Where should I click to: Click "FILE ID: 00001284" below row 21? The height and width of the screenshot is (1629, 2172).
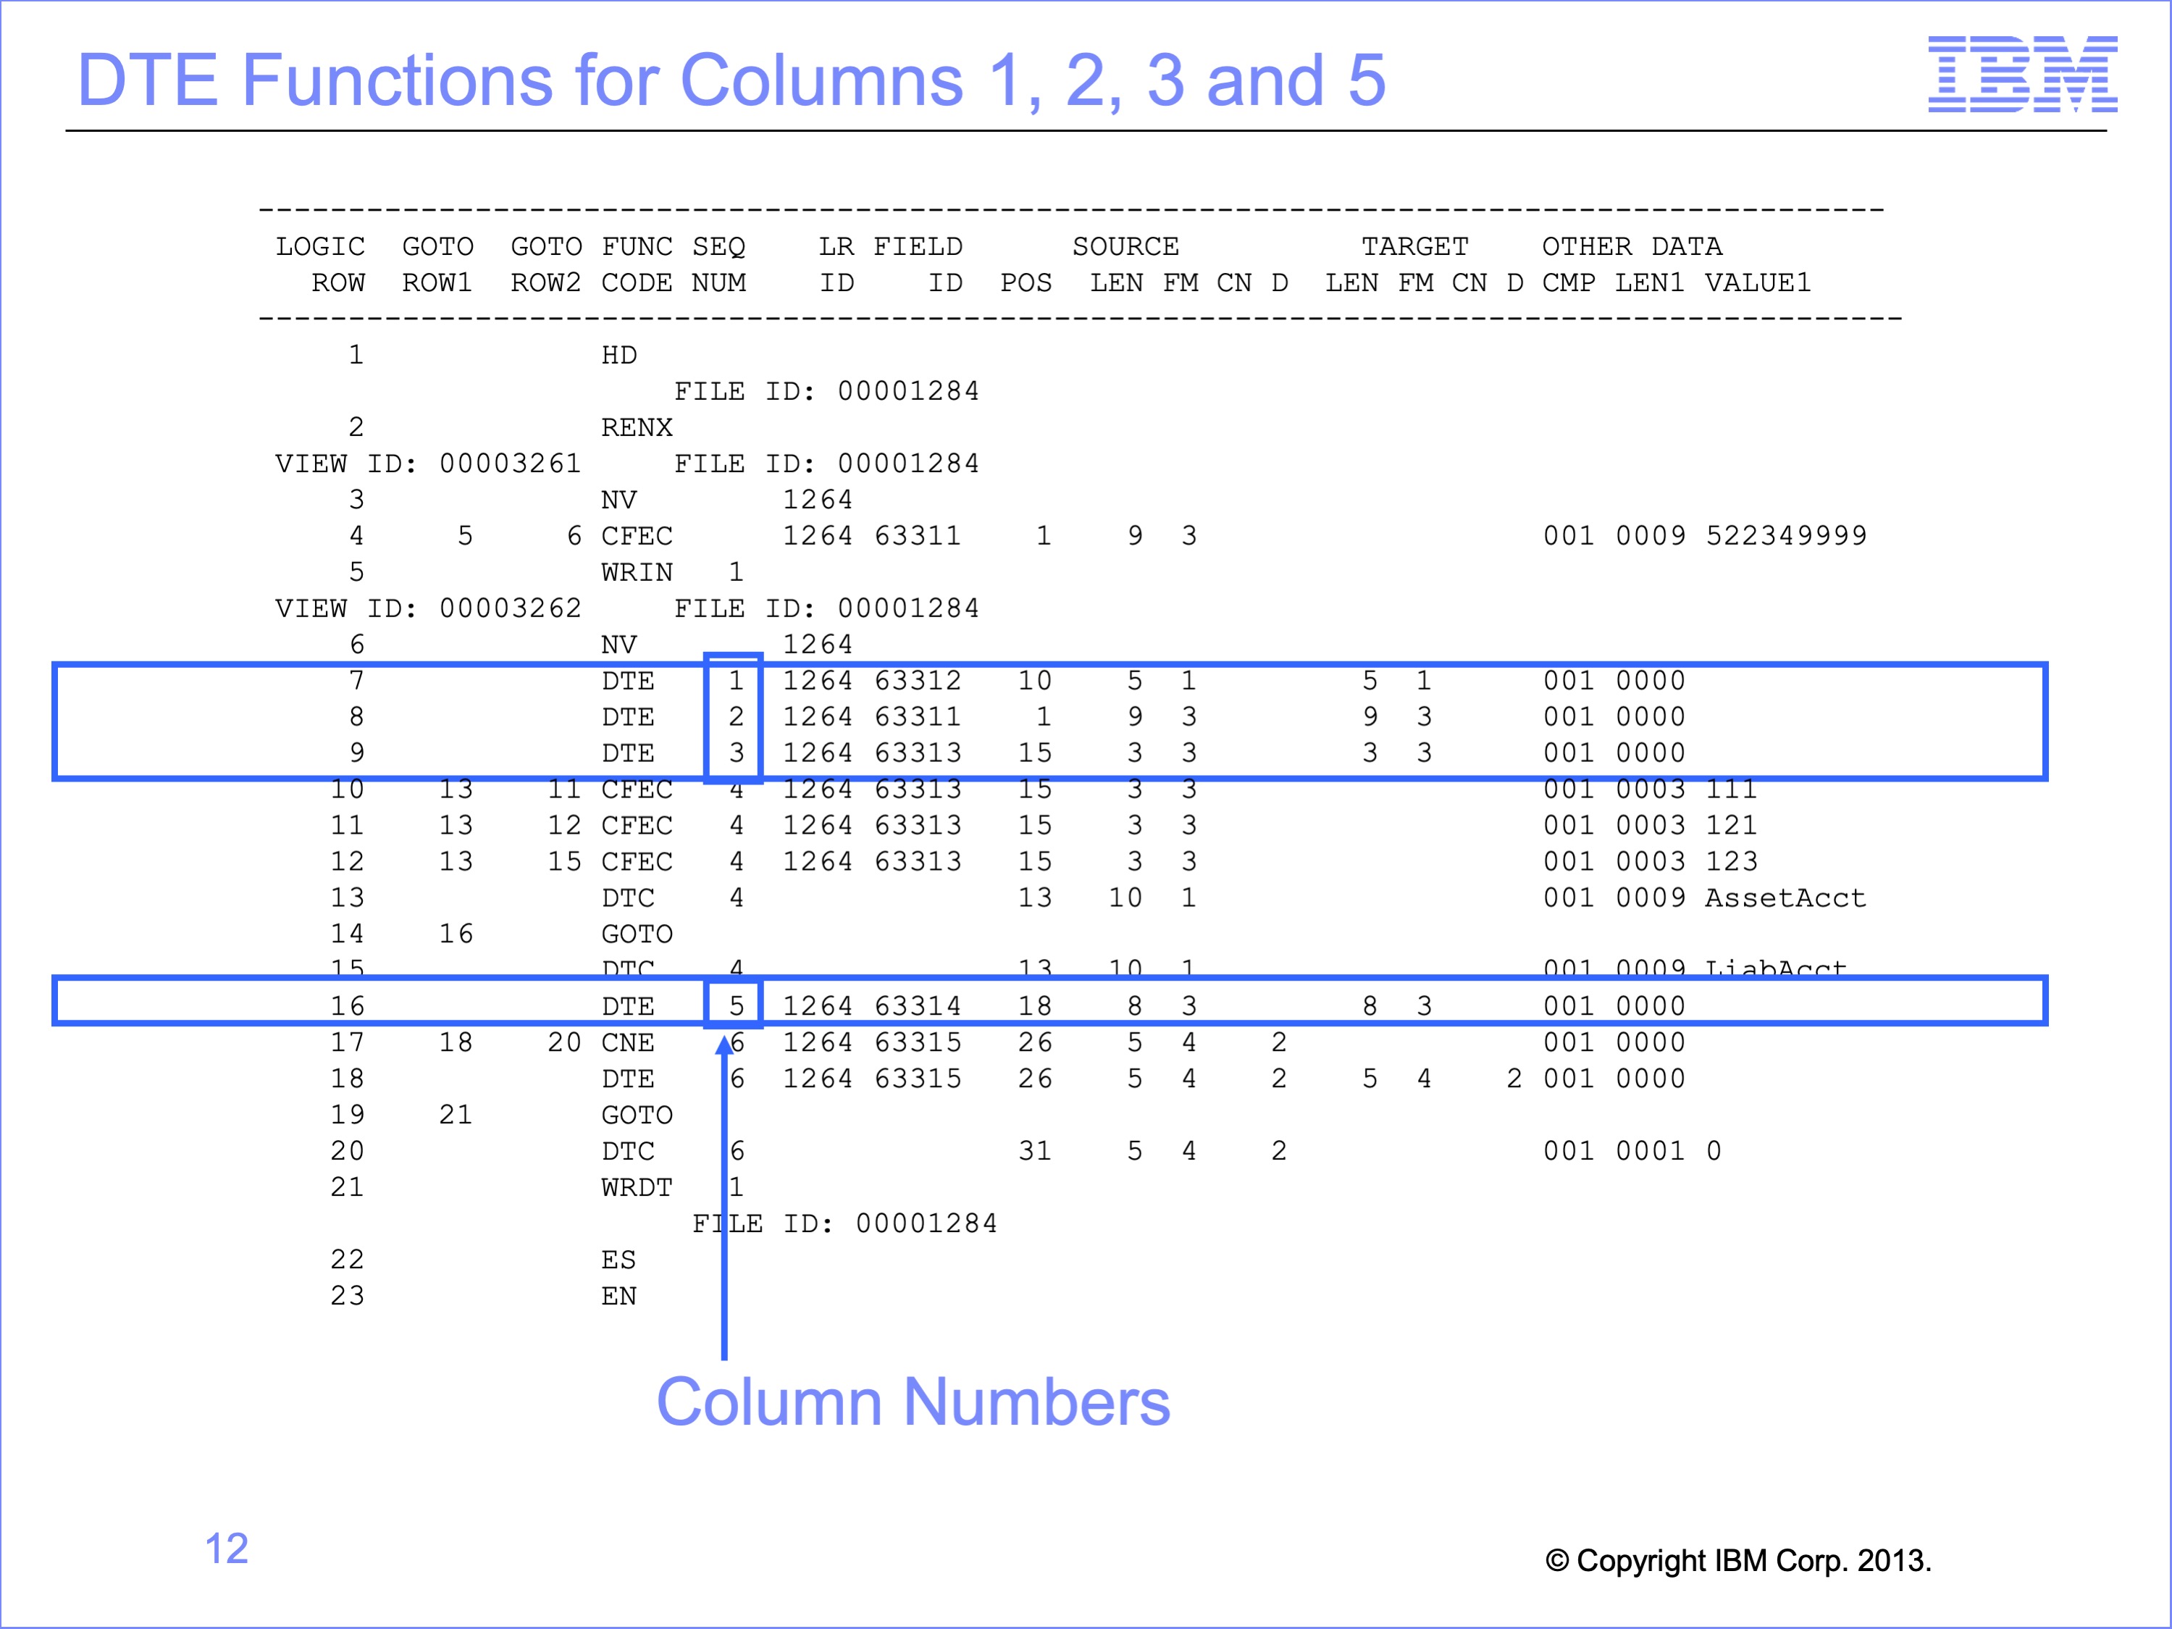pos(844,1223)
